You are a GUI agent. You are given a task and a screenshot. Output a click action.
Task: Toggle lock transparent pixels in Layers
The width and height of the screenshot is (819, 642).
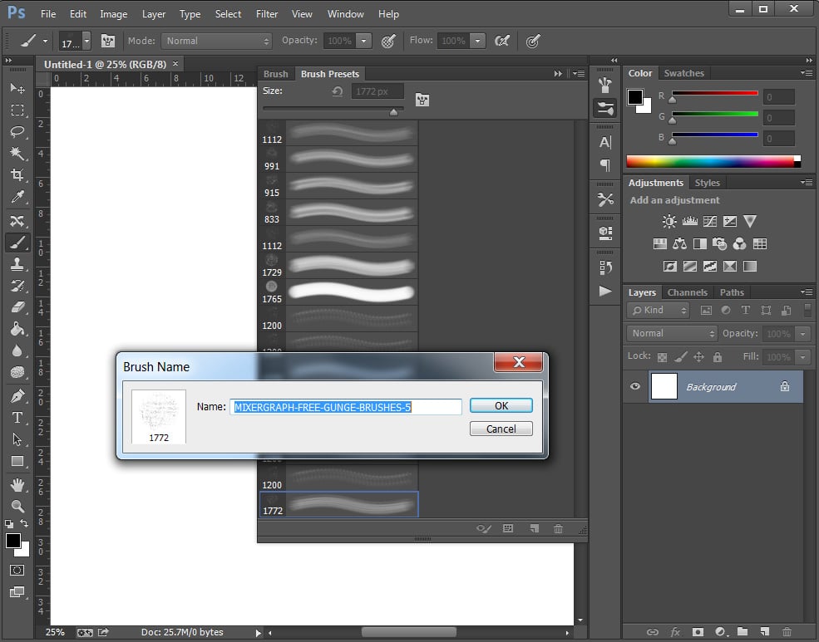(662, 357)
